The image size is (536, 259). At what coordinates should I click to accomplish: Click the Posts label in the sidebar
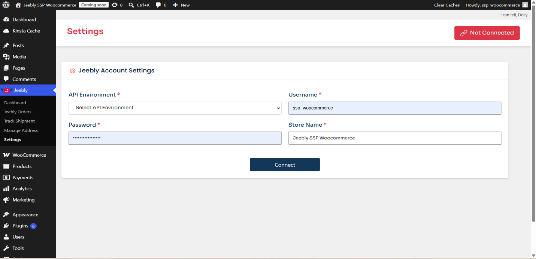[x=18, y=45]
